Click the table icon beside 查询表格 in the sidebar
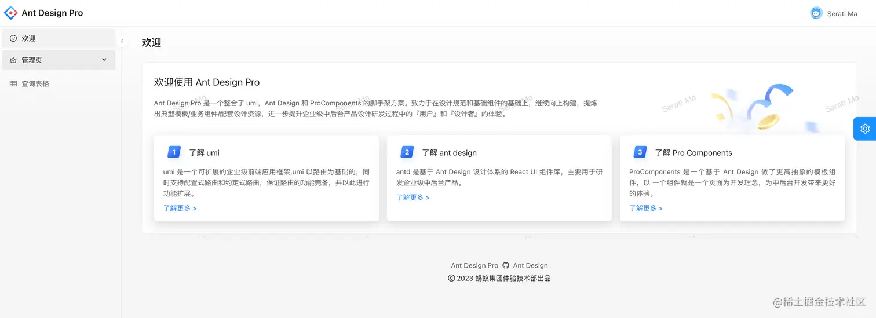 coord(13,83)
